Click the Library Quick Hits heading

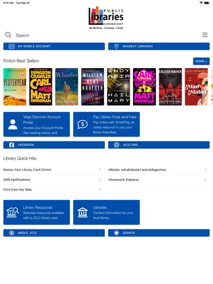[x=20, y=159]
